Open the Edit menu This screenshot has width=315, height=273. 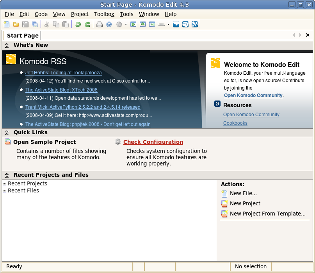pos(24,14)
